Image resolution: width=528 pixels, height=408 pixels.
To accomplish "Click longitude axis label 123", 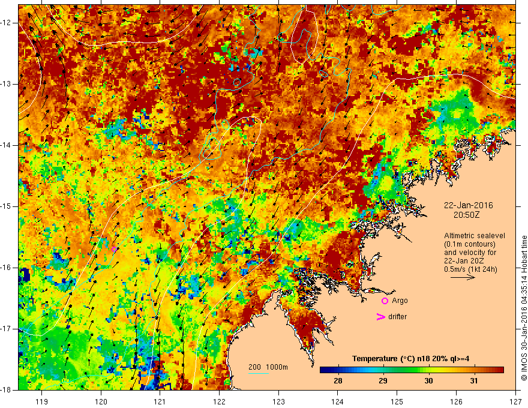I will pos(278,401).
